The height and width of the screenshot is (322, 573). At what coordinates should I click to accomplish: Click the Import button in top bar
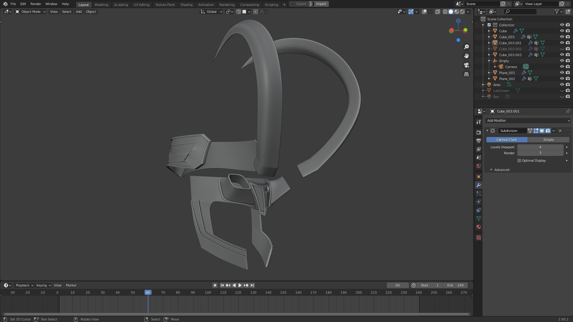(x=321, y=4)
